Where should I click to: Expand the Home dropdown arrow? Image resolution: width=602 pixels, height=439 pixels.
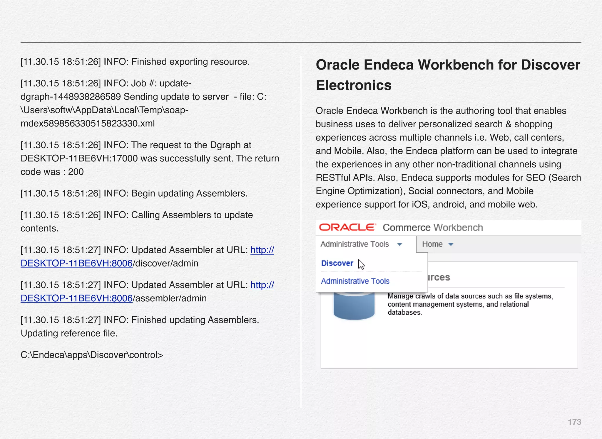click(451, 244)
